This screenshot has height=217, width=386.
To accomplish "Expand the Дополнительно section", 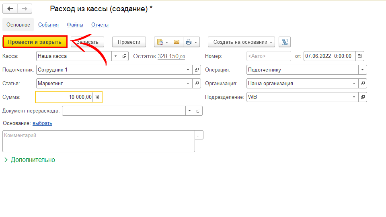I will click(x=29, y=160).
